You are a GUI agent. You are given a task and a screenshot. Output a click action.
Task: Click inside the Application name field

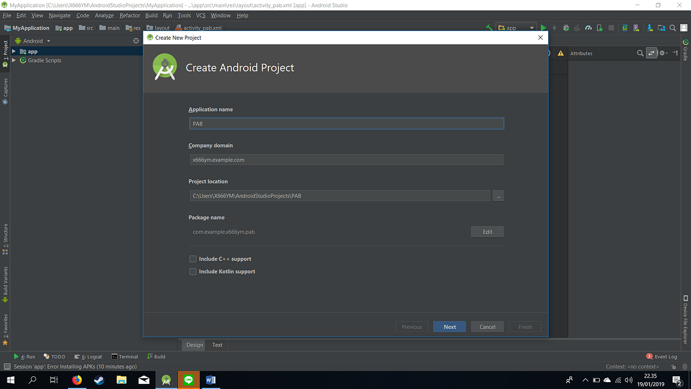click(346, 123)
